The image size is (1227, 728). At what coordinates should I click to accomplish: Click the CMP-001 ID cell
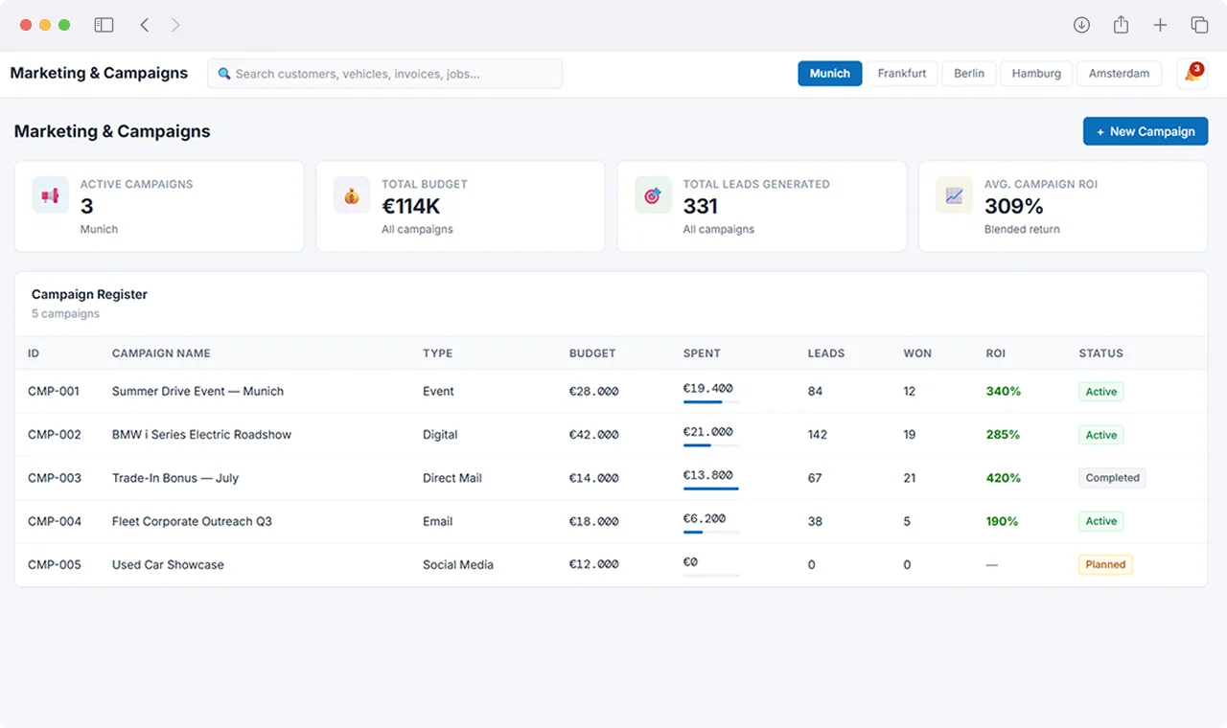tap(54, 392)
